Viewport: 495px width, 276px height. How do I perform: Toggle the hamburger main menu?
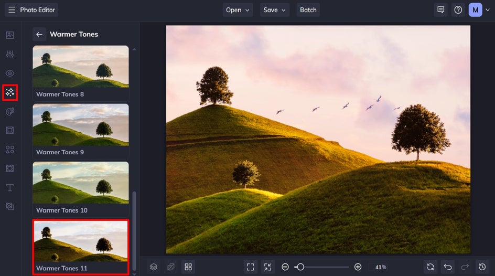[x=12, y=10]
